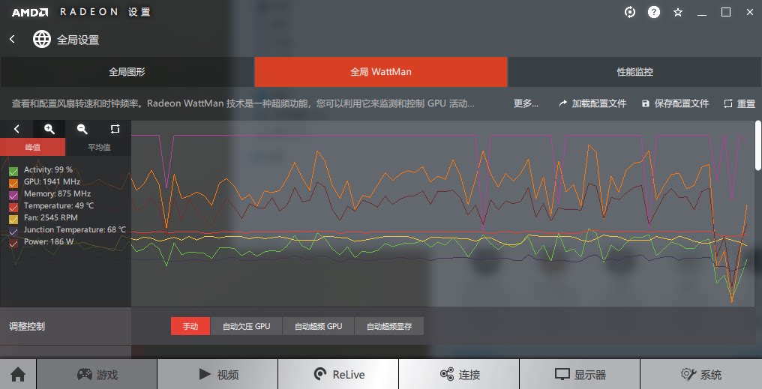Toggle the Fan RPM graph checkbox
762x389 pixels.
pyautogui.click(x=13, y=219)
